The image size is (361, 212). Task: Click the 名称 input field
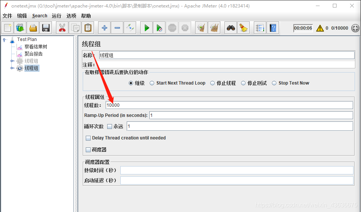227,55
